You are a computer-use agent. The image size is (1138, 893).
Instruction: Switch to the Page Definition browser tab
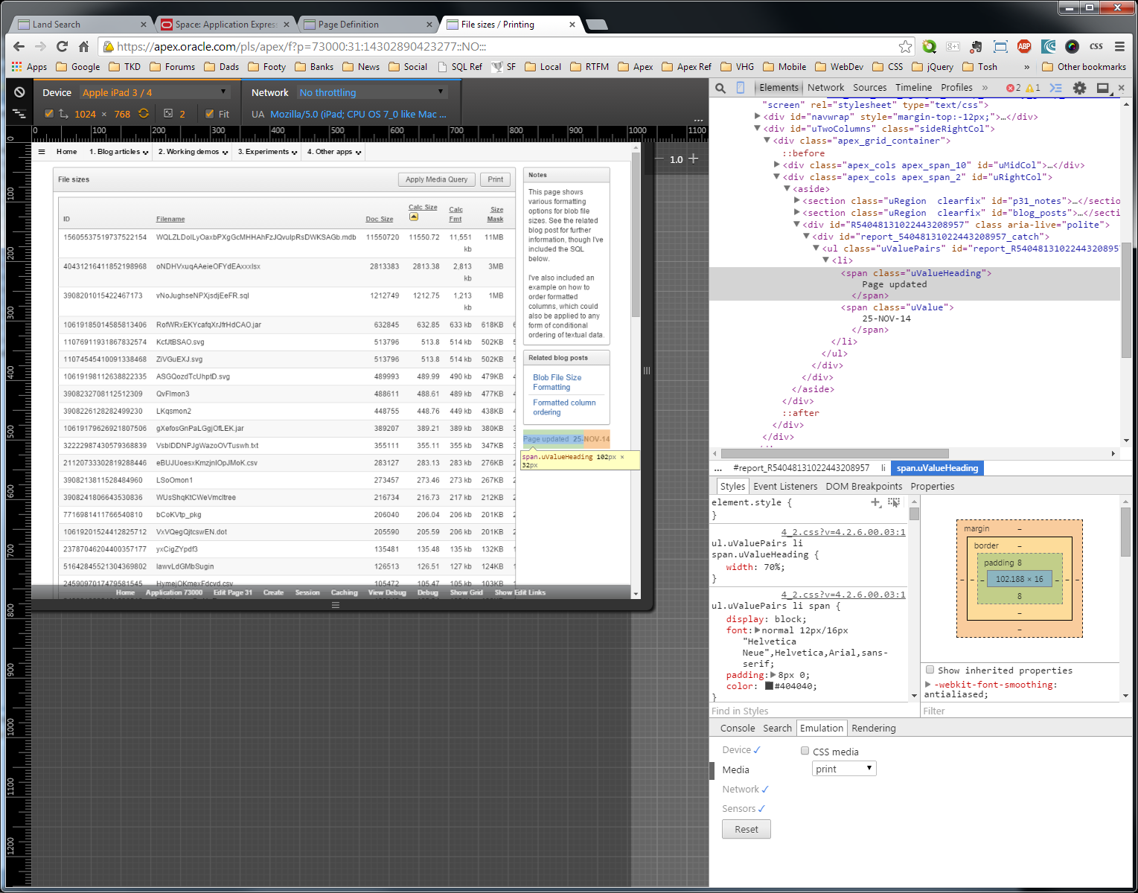366,25
